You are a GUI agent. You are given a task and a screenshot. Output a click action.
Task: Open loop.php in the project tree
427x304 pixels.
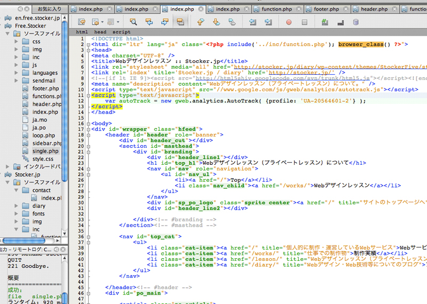coord(44,135)
